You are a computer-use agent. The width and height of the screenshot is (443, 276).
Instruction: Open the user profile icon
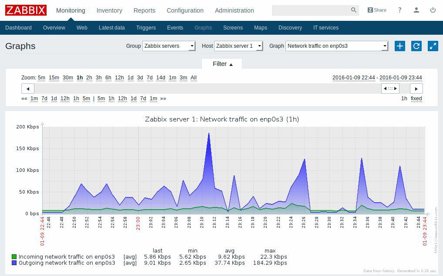[416, 10]
